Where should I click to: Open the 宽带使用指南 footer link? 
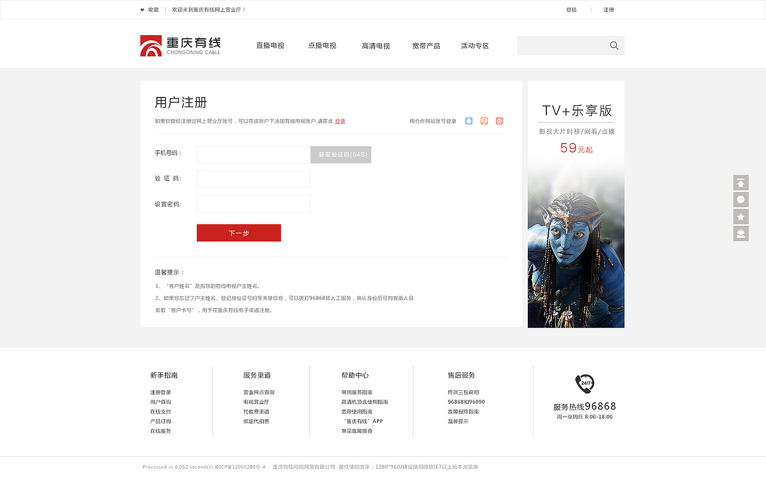click(357, 412)
